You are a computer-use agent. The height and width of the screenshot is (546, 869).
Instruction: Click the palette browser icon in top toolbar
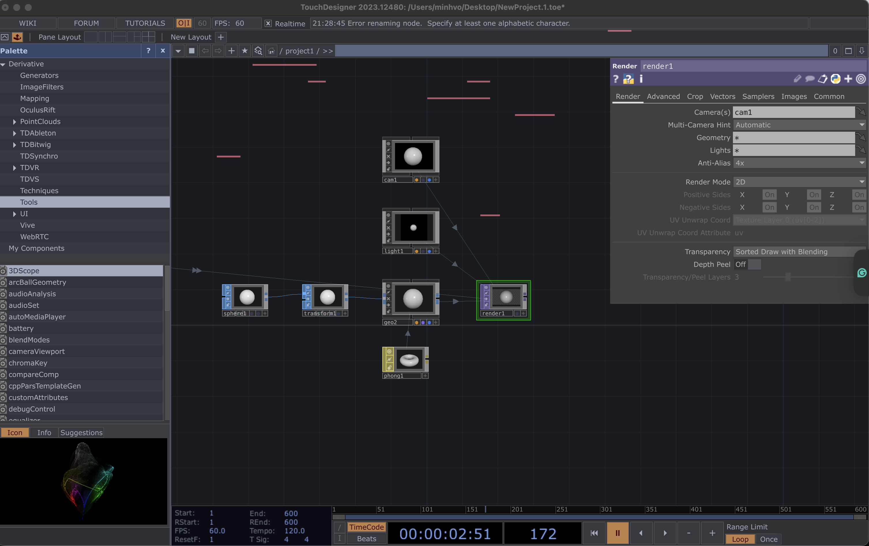click(17, 37)
